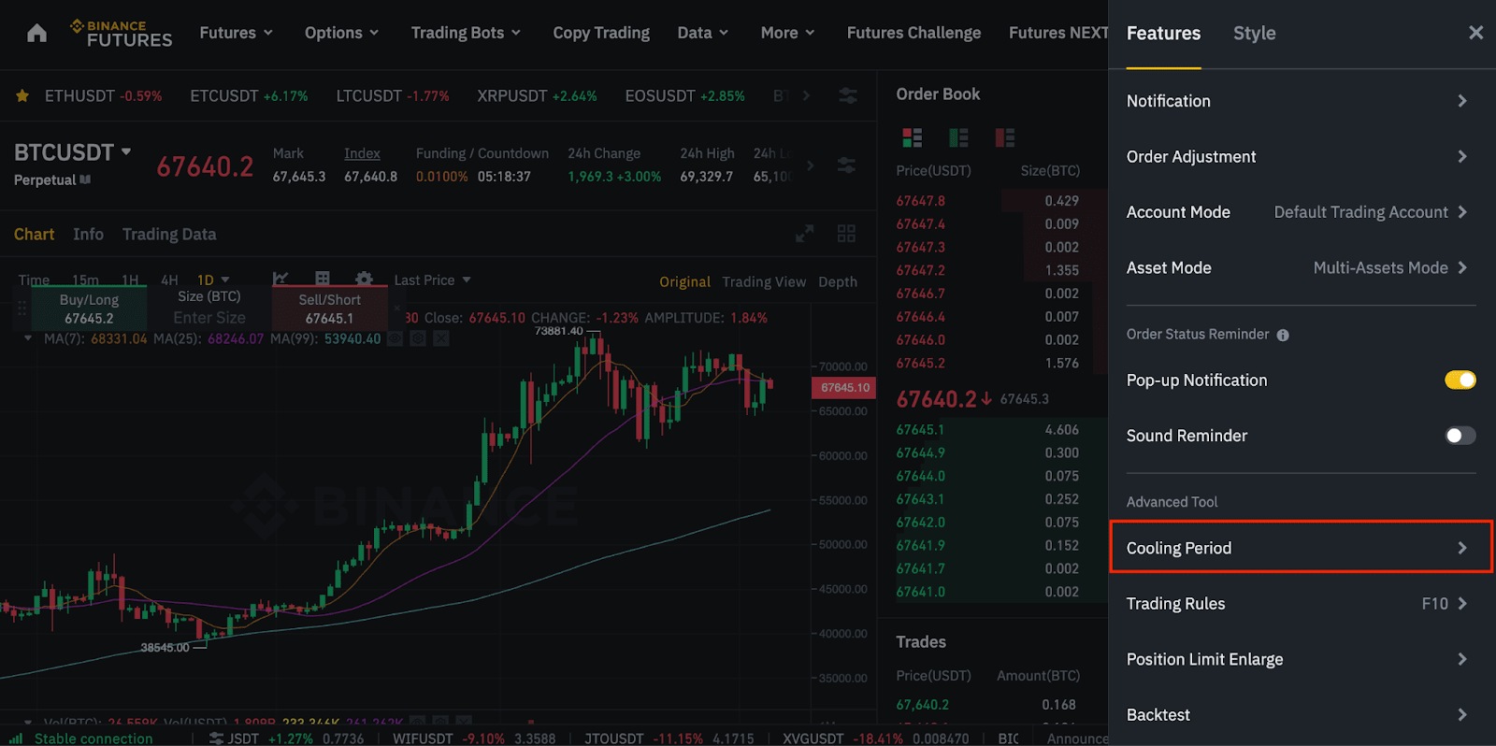Open Backtest setting

(1301, 715)
